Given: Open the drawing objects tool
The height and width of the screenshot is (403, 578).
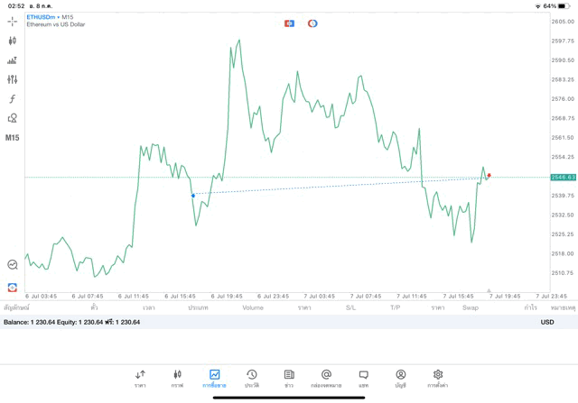Looking at the screenshot, I should pyautogui.click(x=13, y=118).
